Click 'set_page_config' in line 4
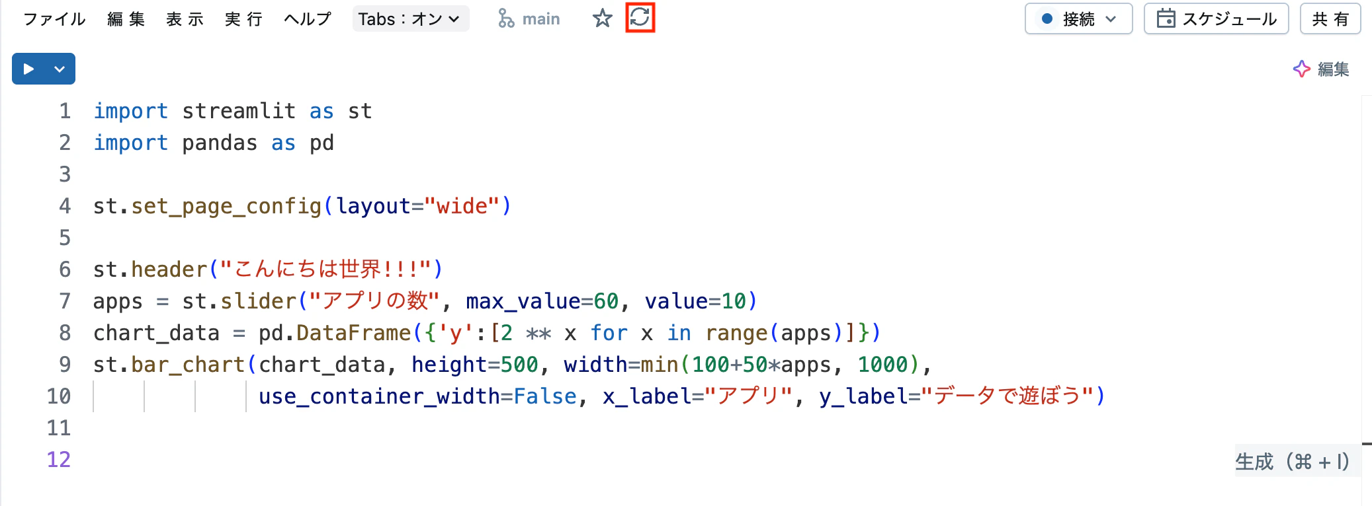 [x=226, y=206]
